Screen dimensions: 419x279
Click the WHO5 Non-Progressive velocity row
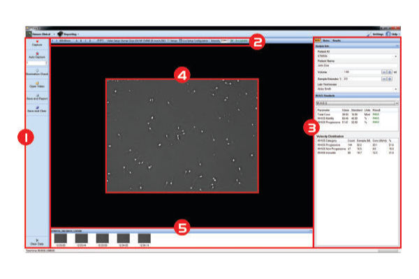357,149
